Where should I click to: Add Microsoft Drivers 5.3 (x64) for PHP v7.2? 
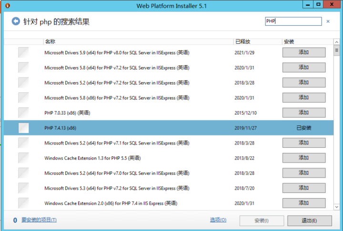[x=304, y=188]
